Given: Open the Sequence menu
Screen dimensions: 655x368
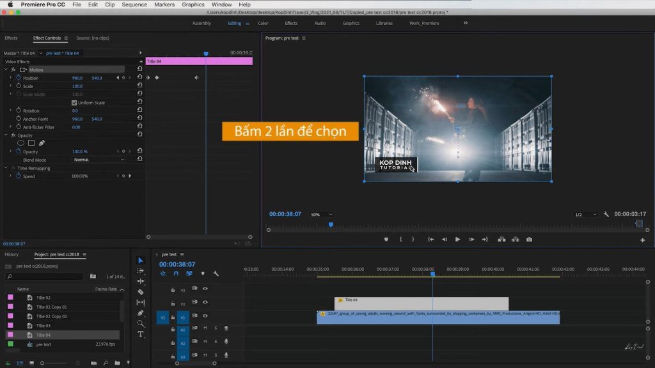Looking at the screenshot, I should [x=134, y=4].
